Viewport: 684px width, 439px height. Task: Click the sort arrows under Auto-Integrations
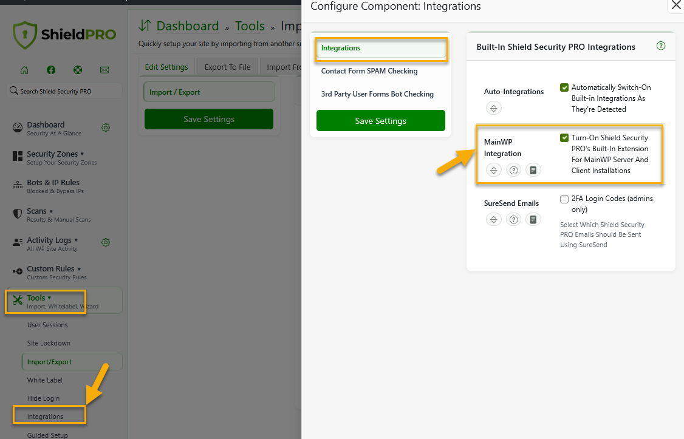coord(494,108)
